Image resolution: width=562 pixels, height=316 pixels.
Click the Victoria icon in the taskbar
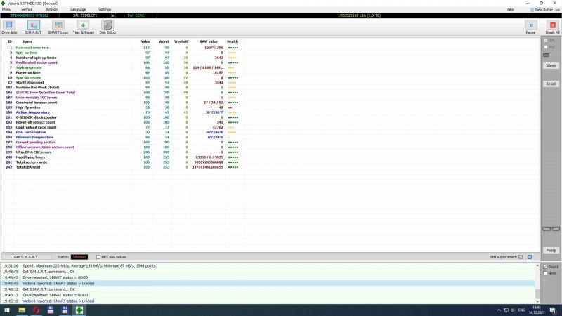click(80, 310)
